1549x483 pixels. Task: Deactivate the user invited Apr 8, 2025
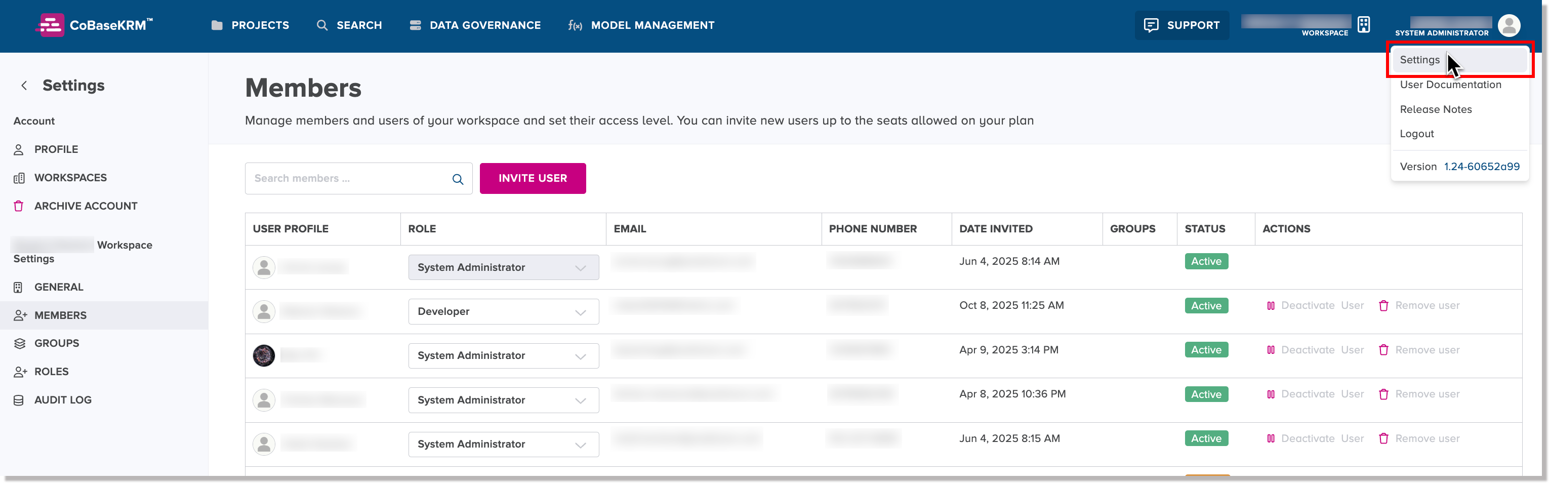[x=1315, y=394]
